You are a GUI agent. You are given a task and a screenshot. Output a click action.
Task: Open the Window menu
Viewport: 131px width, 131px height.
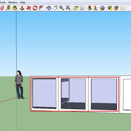point(13,2)
